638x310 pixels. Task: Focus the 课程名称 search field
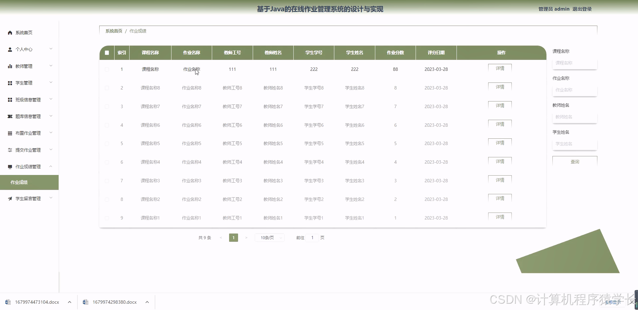[x=575, y=63]
